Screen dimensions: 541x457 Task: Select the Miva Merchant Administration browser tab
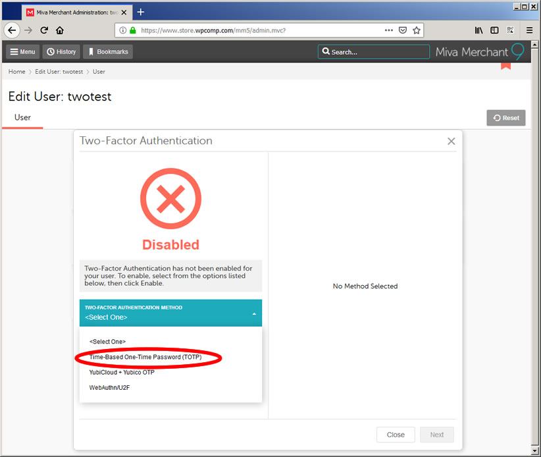pyautogui.click(x=77, y=13)
